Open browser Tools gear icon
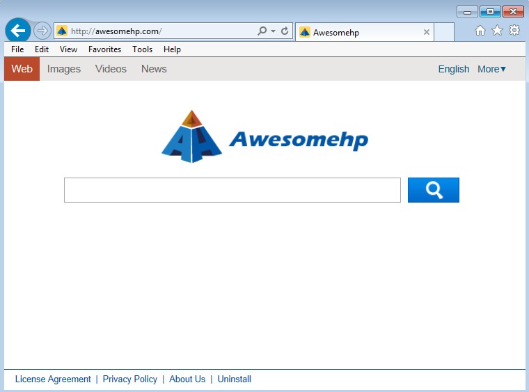Screen dimensions: 529x392 [x=514, y=31]
